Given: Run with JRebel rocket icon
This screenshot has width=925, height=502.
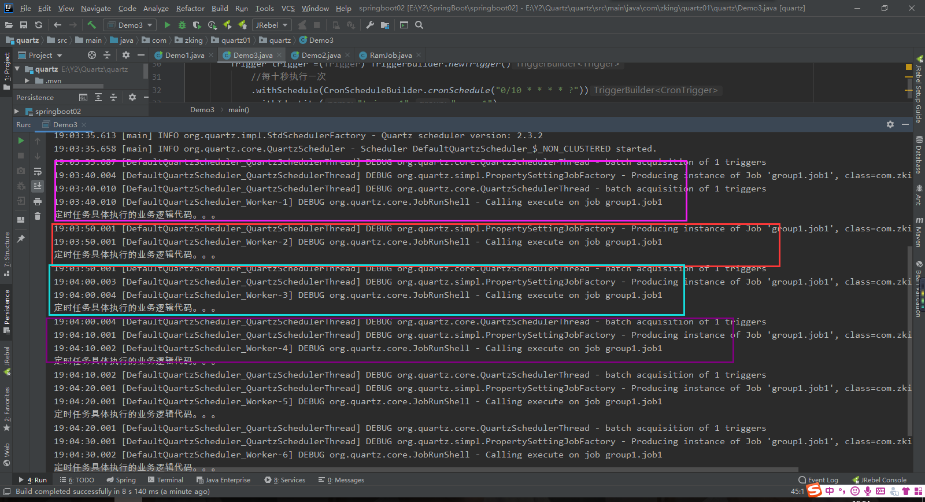Looking at the screenshot, I should point(227,25).
